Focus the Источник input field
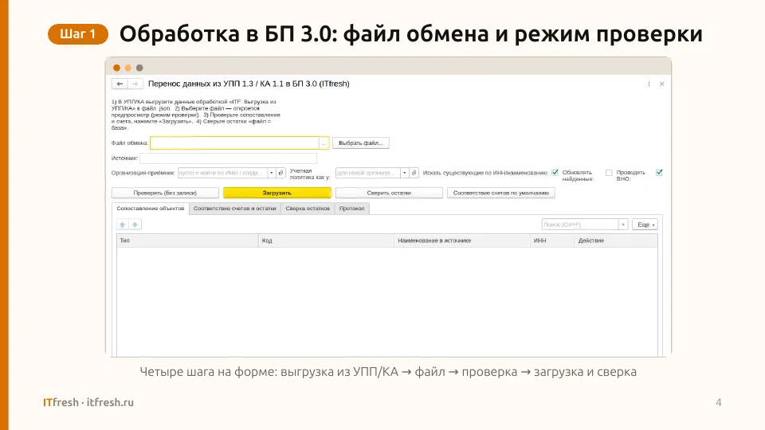This screenshot has width=765, height=430. [229, 158]
